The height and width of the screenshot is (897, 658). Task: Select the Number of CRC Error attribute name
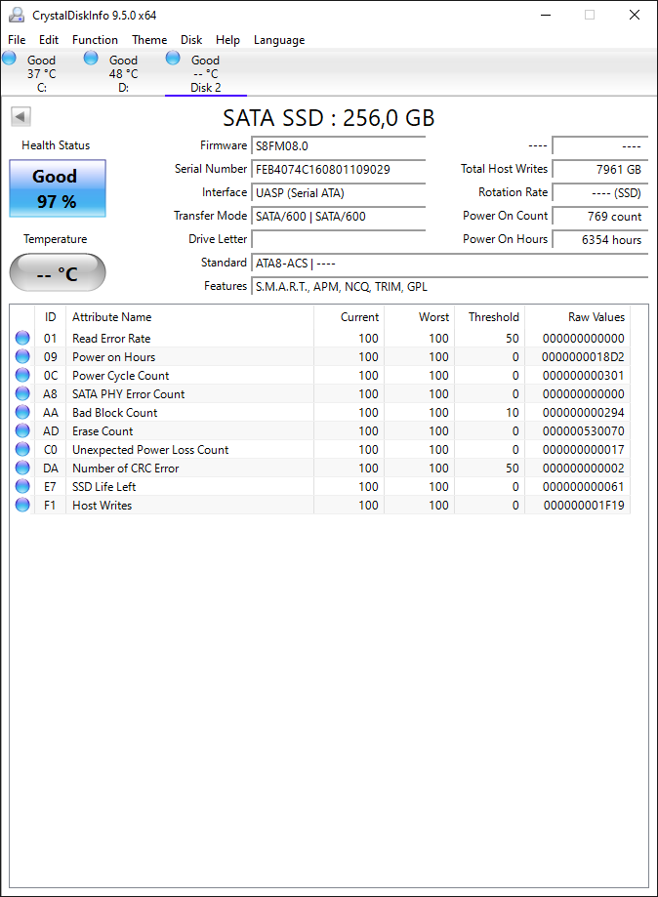click(125, 468)
